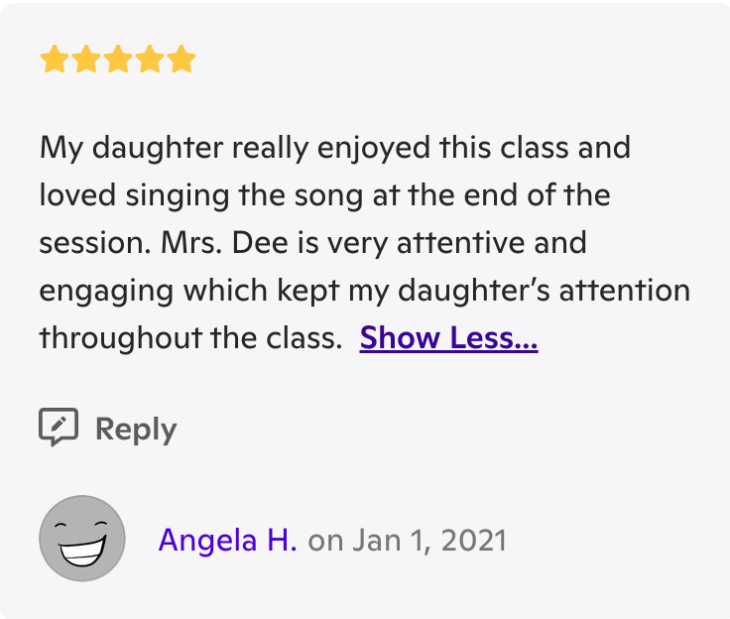This screenshot has height=619, width=730.
Task: Click the grinning smiley avatar icon
Action: [x=82, y=539]
